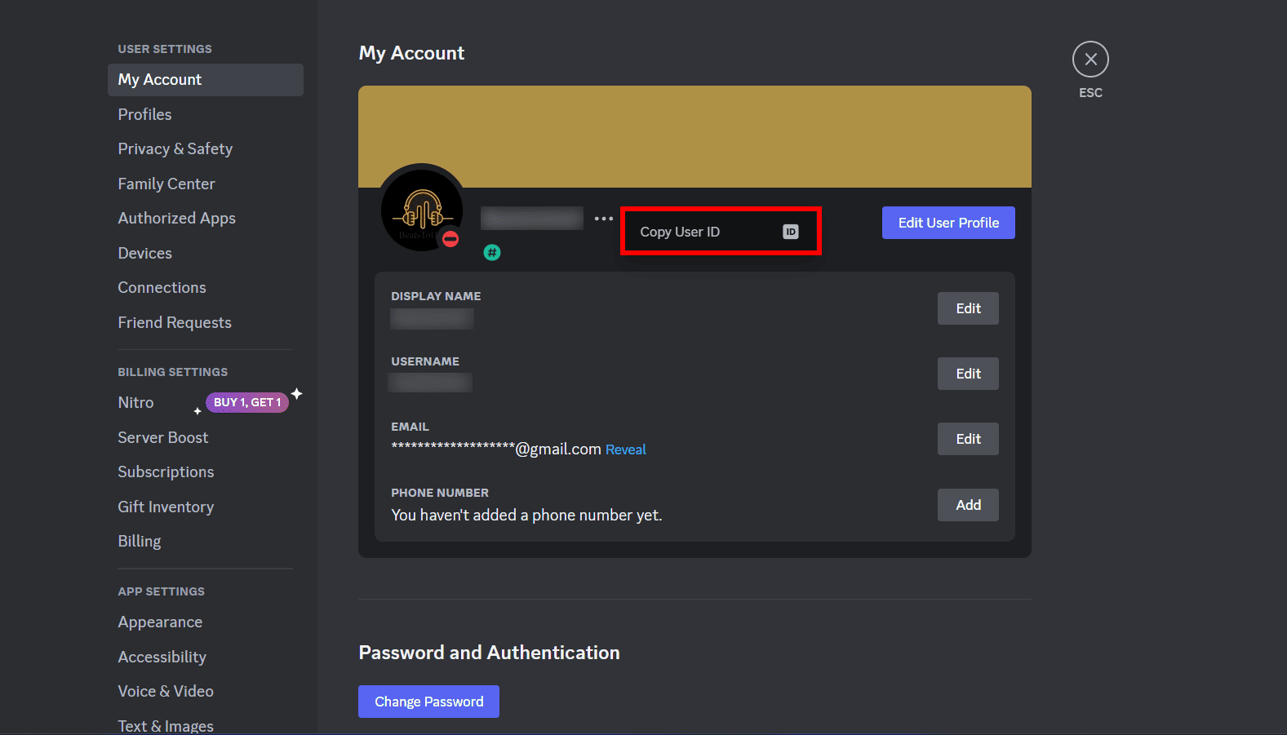
Task: Edit the Display Name field
Action: point(968,308)
